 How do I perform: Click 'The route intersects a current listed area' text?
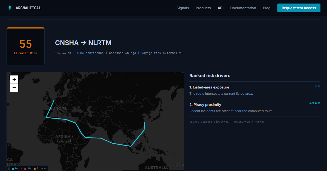[x=221, y=94]
